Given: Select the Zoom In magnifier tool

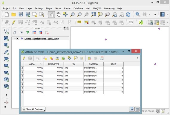Looking at the screenshot, I should pos(72,14).
